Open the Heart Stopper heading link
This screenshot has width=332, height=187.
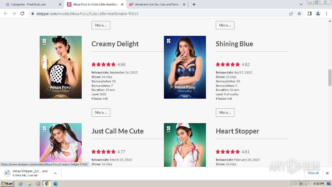[237, 131]
